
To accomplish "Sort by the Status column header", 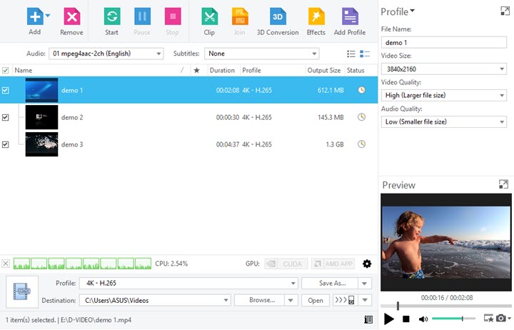I will (x=356, y=70).
